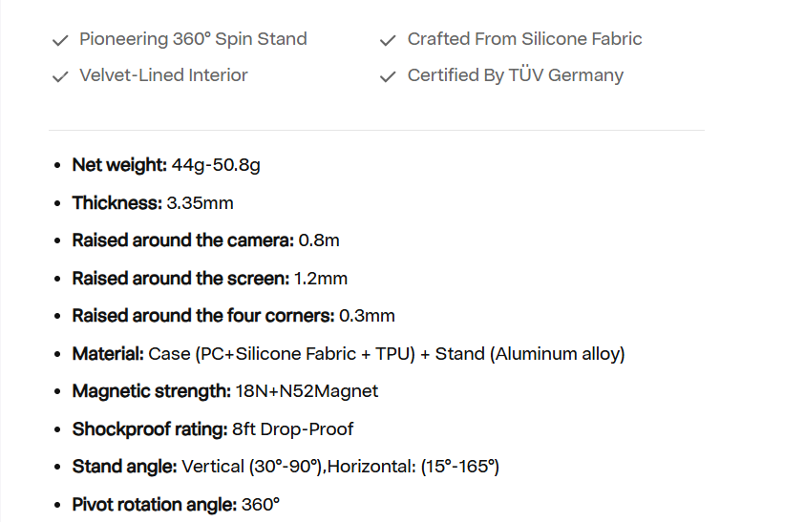
Task: Select the Crafted From Silicone Fabric feature text
Action: [524, 39]
